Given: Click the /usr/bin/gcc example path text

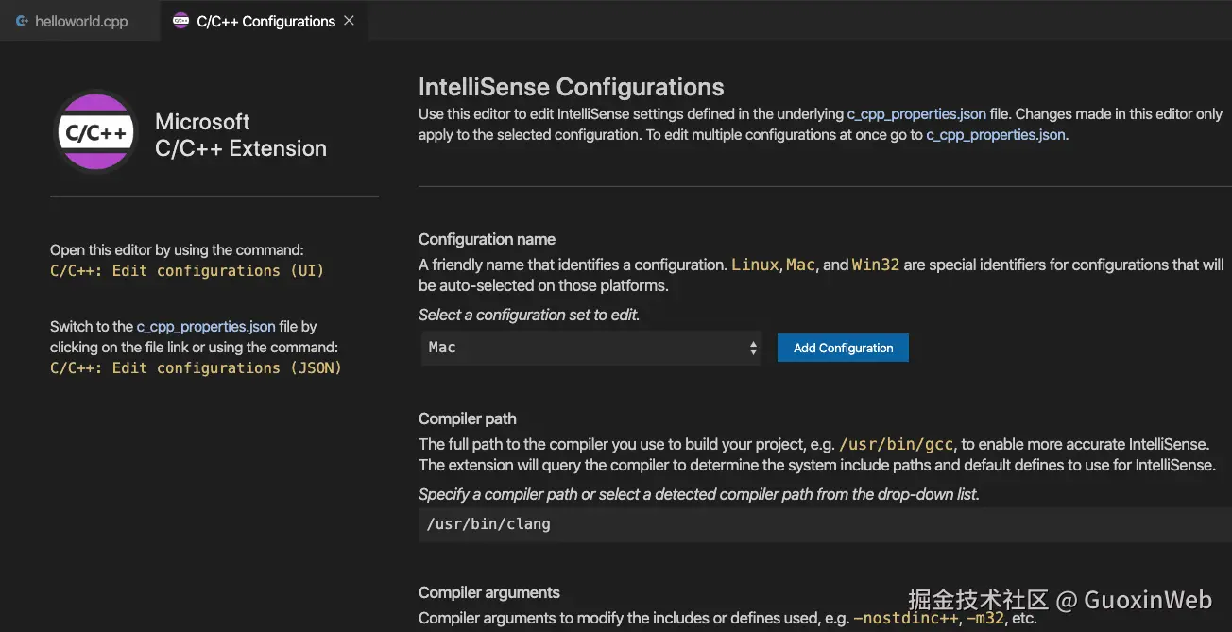Looking at the screenshot, I should click(x=898, y=444).
